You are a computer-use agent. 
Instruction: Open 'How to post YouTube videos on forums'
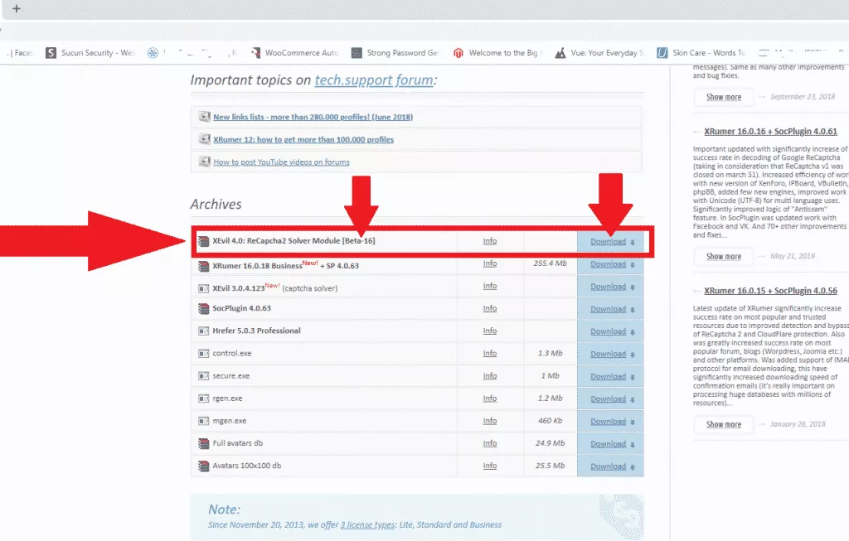(281, 162)
